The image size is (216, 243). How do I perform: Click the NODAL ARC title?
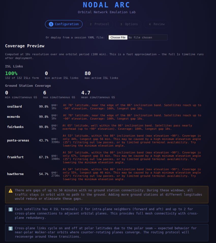tap(106, 5)
